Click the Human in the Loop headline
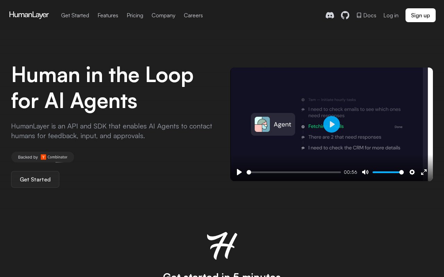This screenshot has height=277, width=444. 102,88
